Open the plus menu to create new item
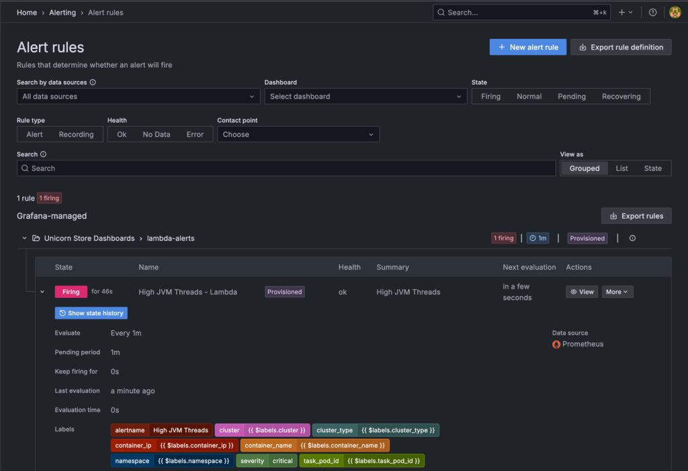Image resolution: width=688 pixels, height=471 pixels. click(x=623, y=12)
